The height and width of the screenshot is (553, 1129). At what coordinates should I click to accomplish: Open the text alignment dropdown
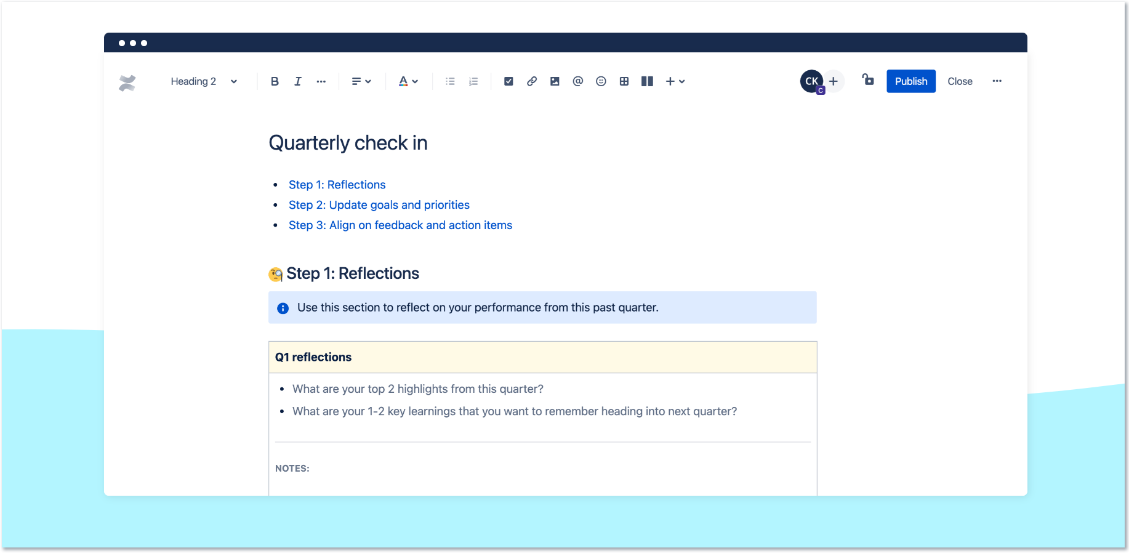click(x=361, y=81)
